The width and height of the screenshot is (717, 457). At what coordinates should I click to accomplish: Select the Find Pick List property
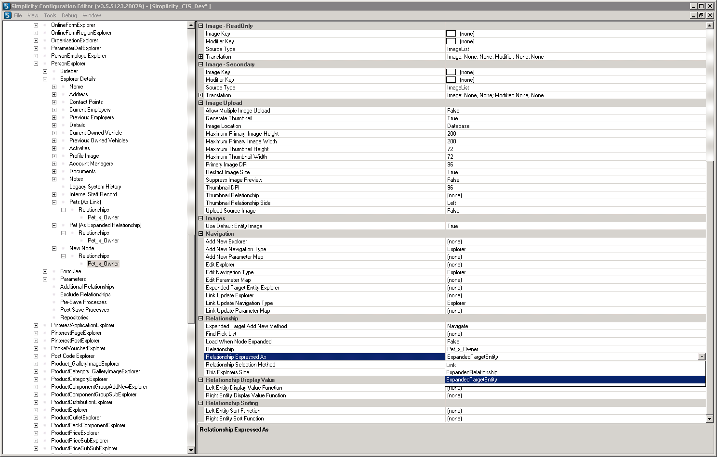[325, 334]
